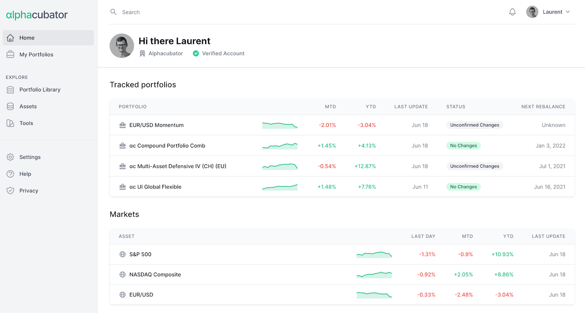Click the S&P 500 globe icon
Image resolution: width=585 pixels, height=313 pixels.
(122, 254)
